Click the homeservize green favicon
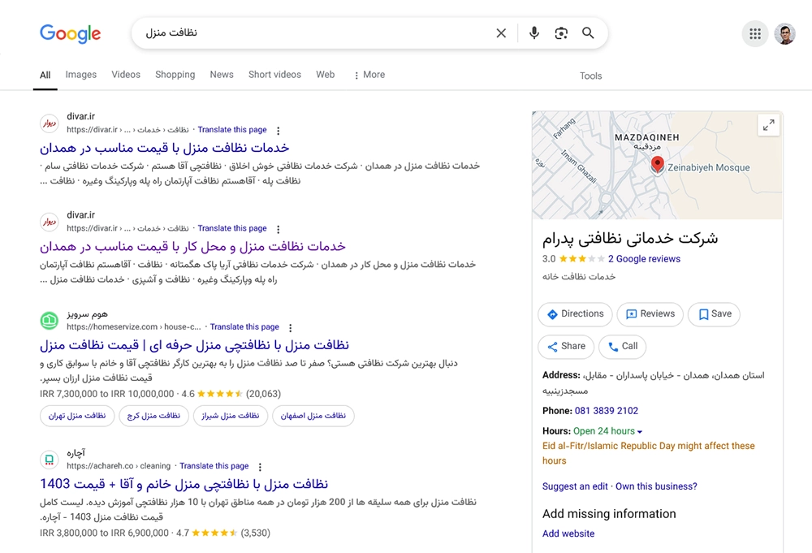 coord(50,321)
